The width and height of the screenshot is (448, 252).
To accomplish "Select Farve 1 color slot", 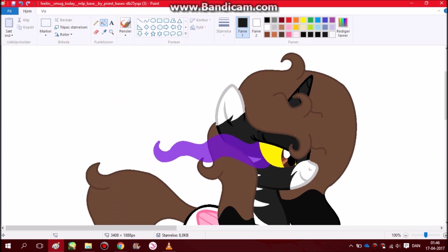I will pyautogui.click(x=243, y=27).
